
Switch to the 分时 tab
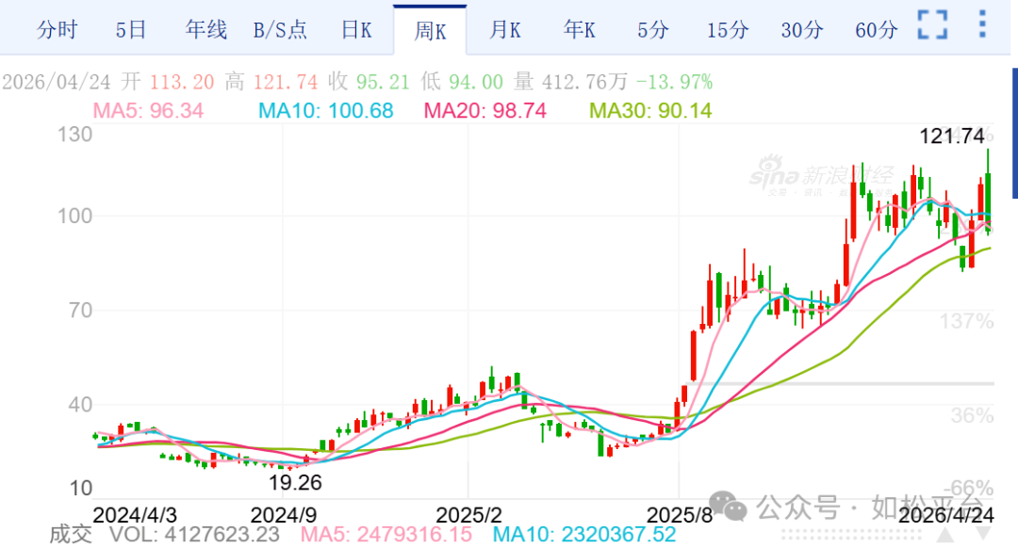click(57, 30)
